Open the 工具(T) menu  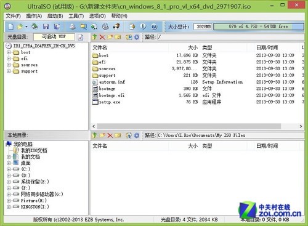tap(76, 16)
